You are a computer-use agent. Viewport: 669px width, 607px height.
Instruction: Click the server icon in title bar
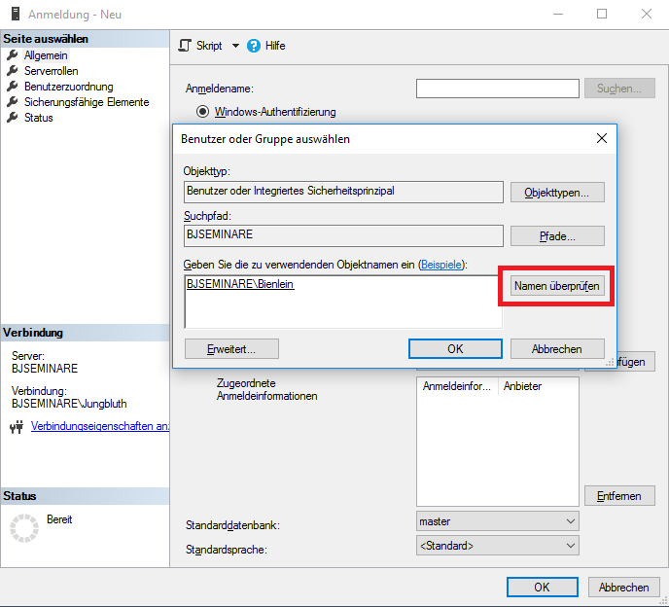click(15, 14)
